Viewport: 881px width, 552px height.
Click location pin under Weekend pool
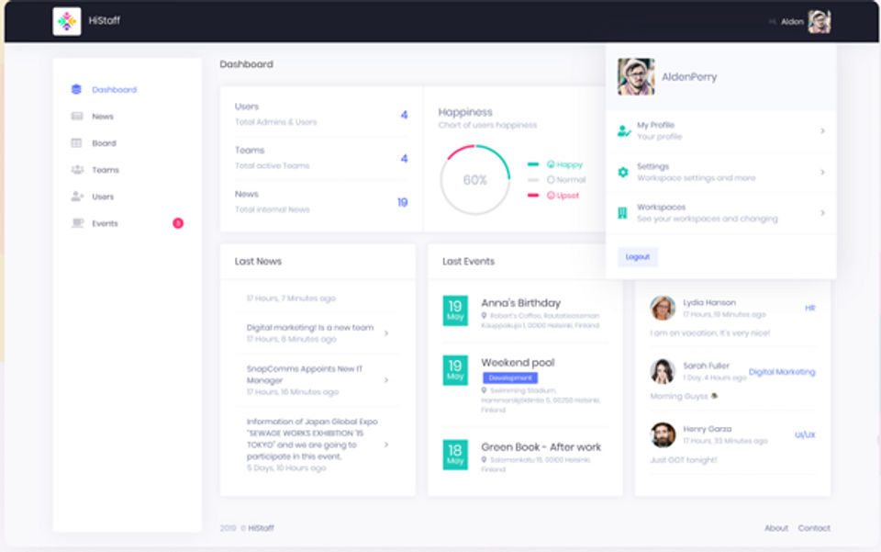coord(484,390)
